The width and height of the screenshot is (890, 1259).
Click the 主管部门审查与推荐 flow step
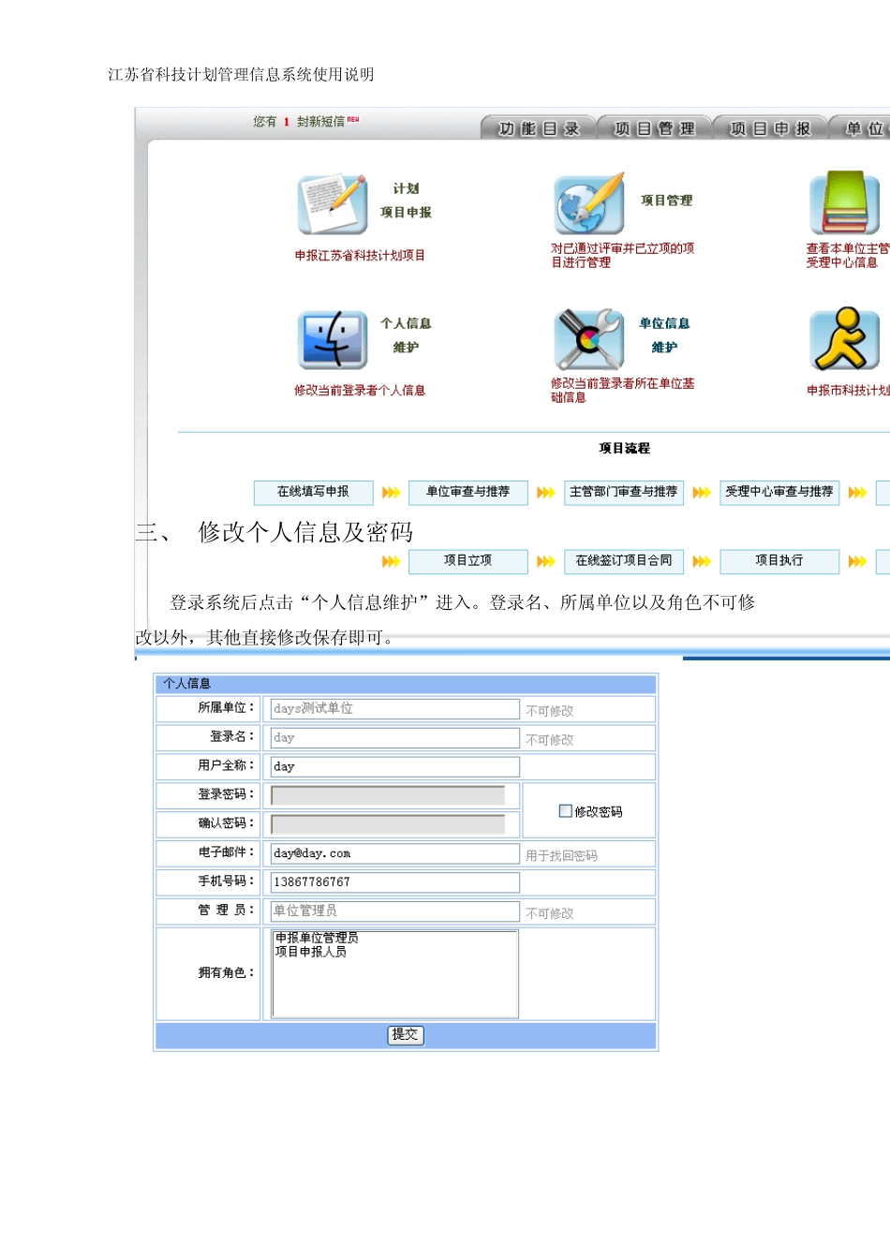[624, 492]
